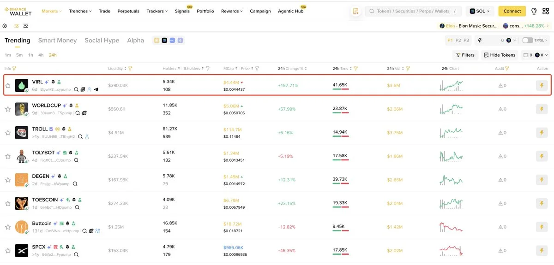Open the SOL network dropdown
This screenshot has width=554, height=265.
tap(480, 11)
